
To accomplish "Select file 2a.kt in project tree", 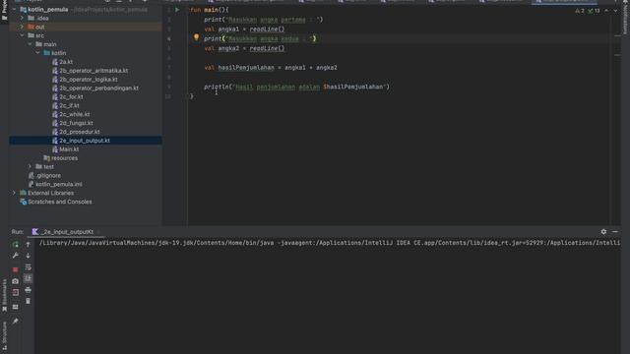I will pos(66,62).
